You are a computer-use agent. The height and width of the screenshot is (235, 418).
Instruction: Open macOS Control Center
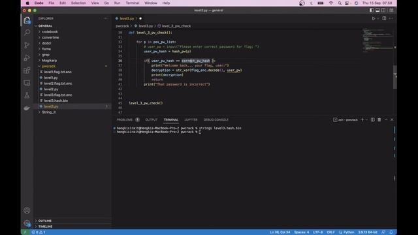pos(347,3)
